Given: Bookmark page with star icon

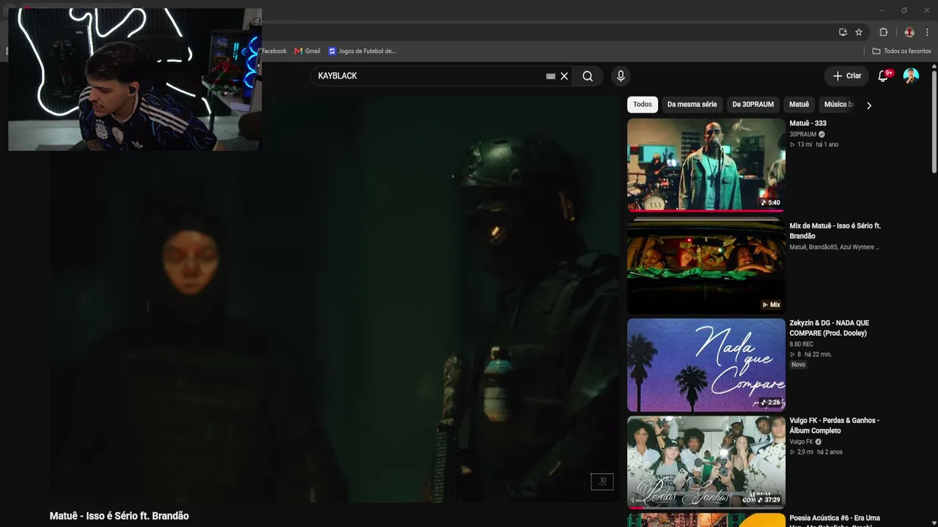Looking at the screenshot, I should tap(859, 32).
